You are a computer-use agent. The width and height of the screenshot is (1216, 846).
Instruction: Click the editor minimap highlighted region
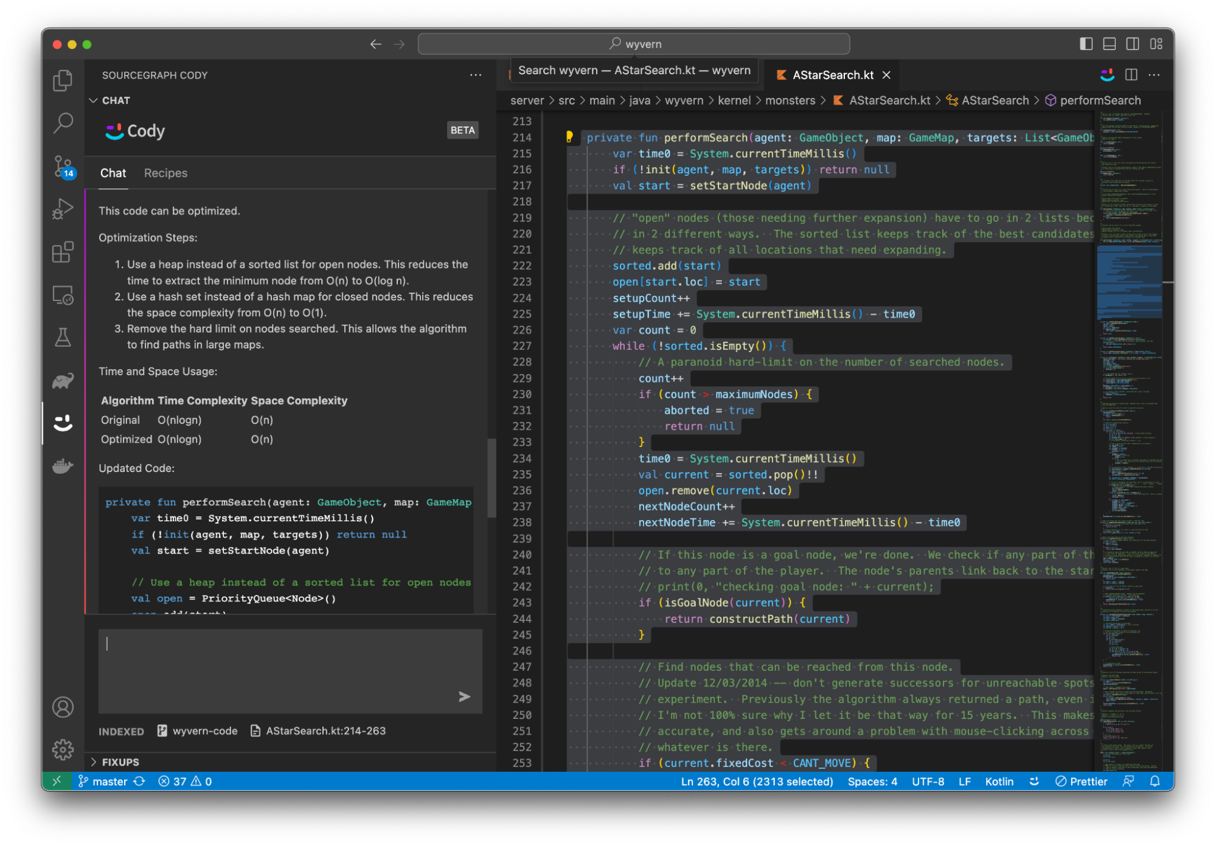point(1129,281)
